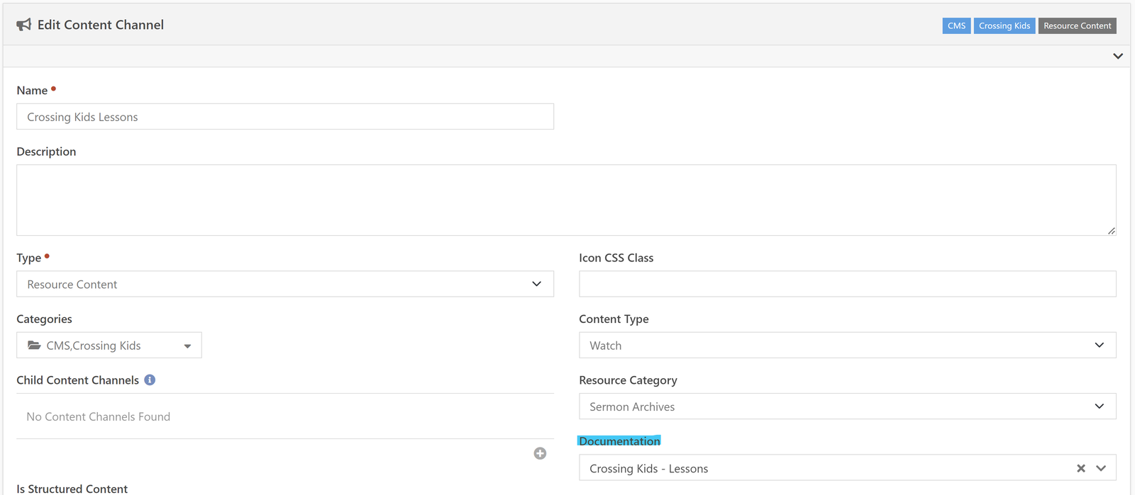Click the folder icon in Categories picker
The height and width of the screenshot is (495, 1135).
pos(34,346)
